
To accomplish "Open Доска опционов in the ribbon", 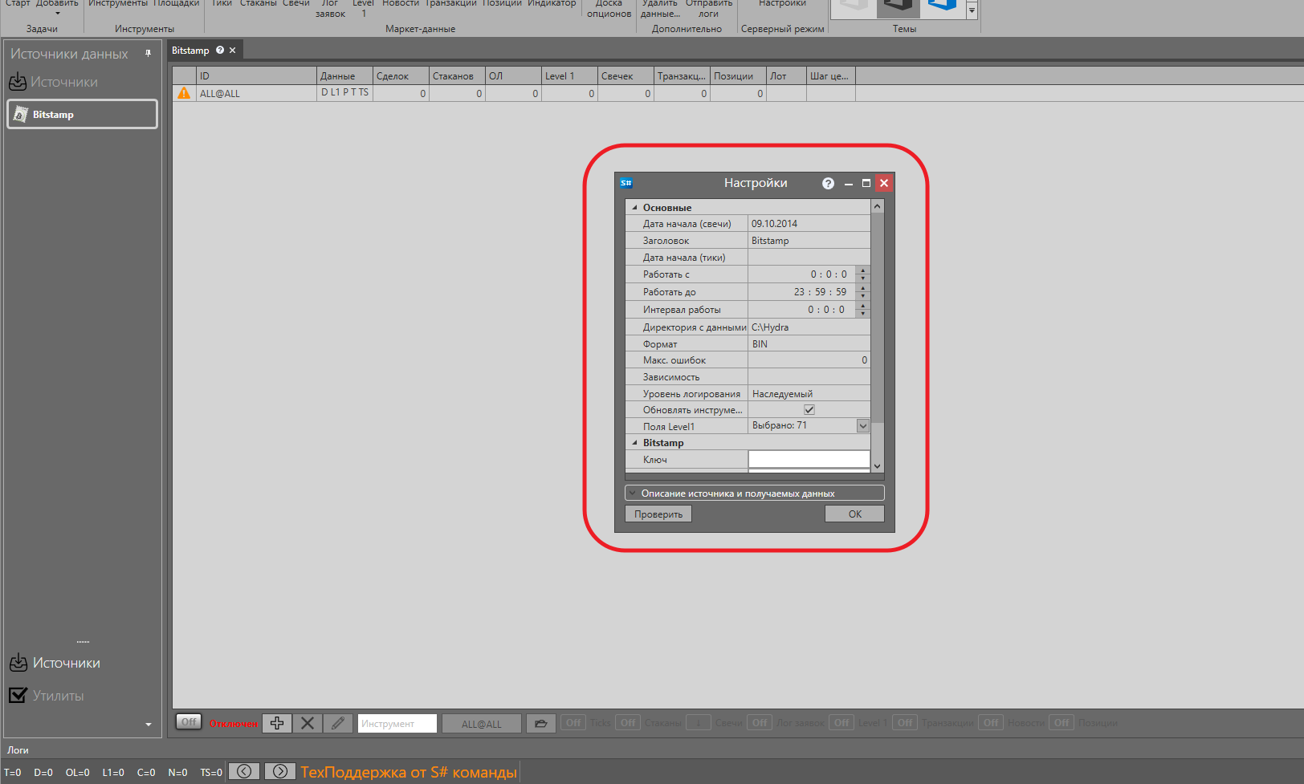I will (609, 8).
